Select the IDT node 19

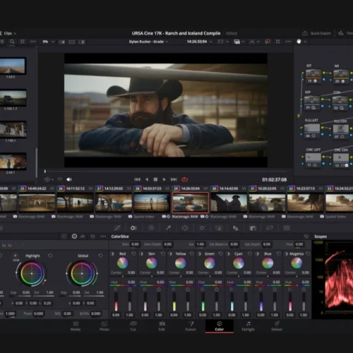pos(313,76)
